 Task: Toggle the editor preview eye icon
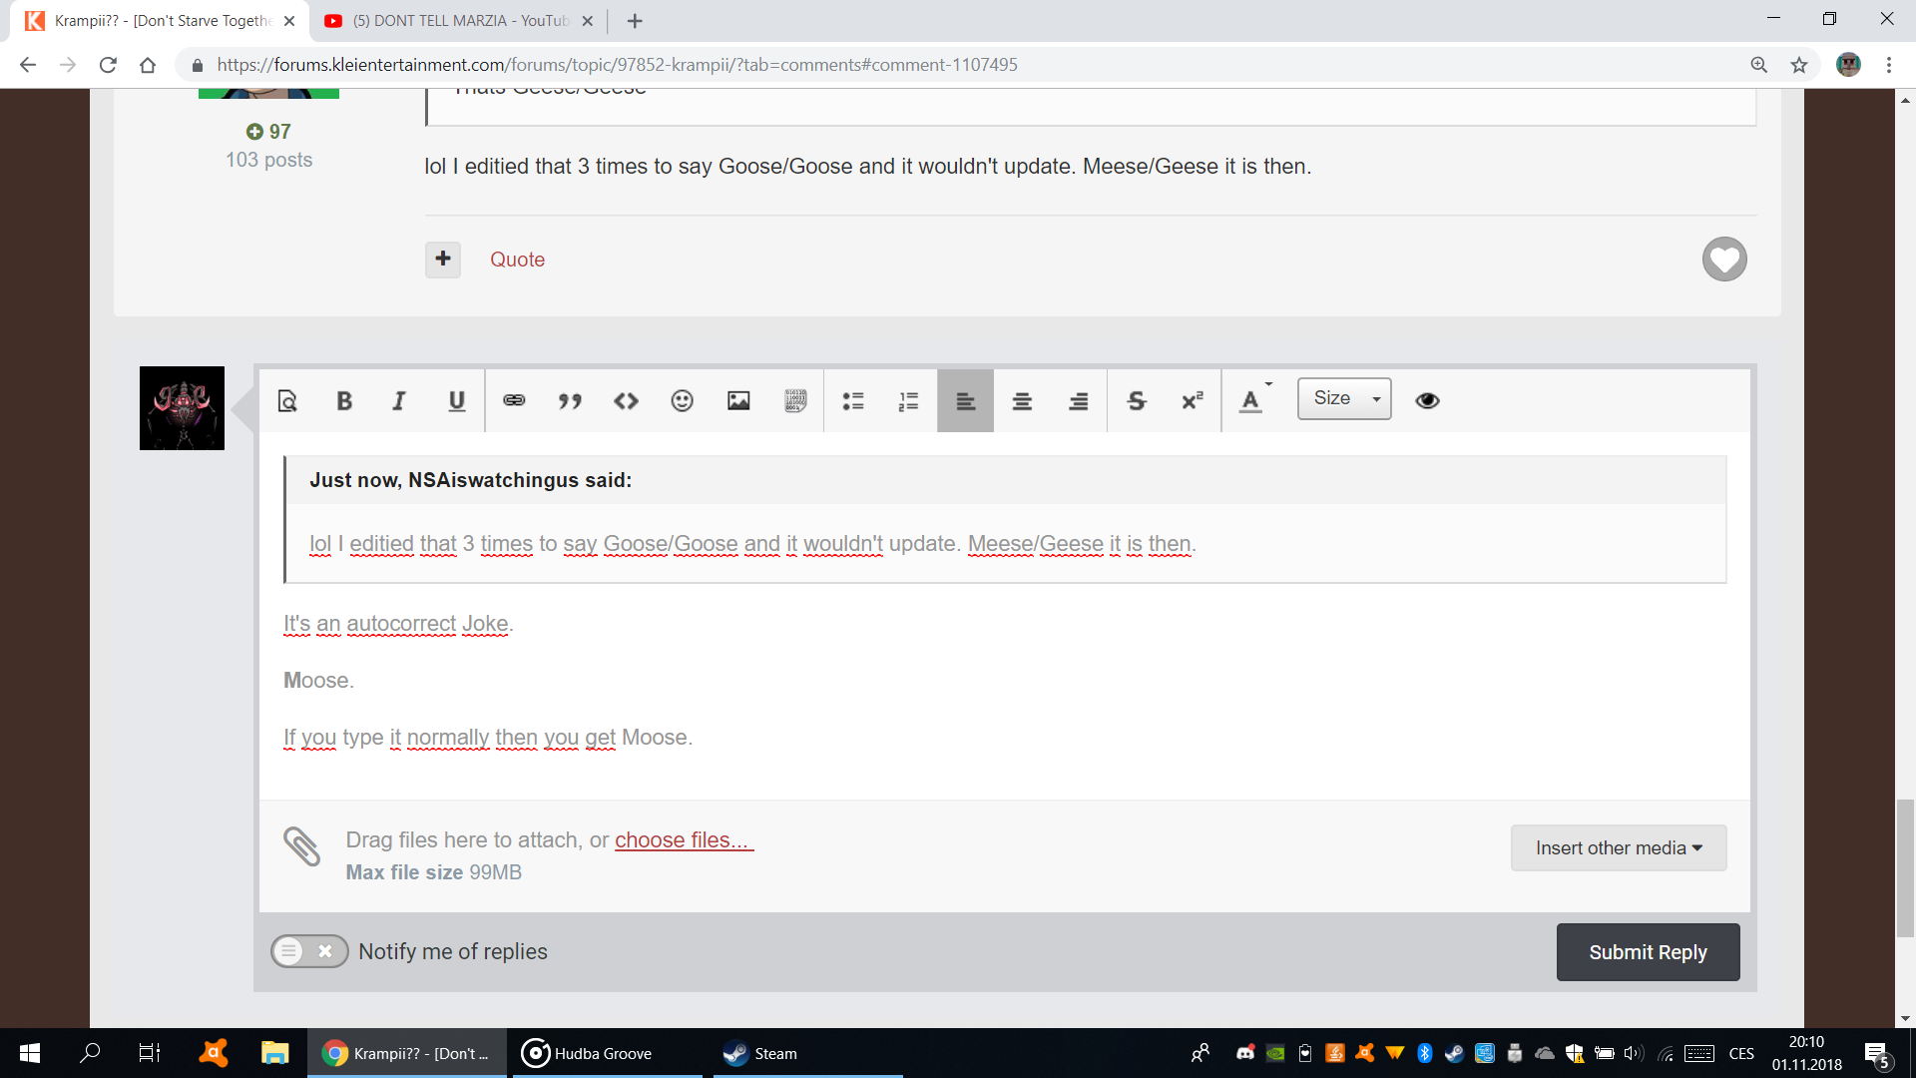point(1427,400)
